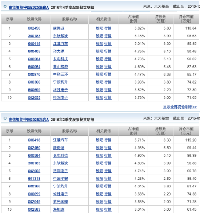Click 显示全部持仓明细>> link
This screenshot has height=214, width=200.
180,107
